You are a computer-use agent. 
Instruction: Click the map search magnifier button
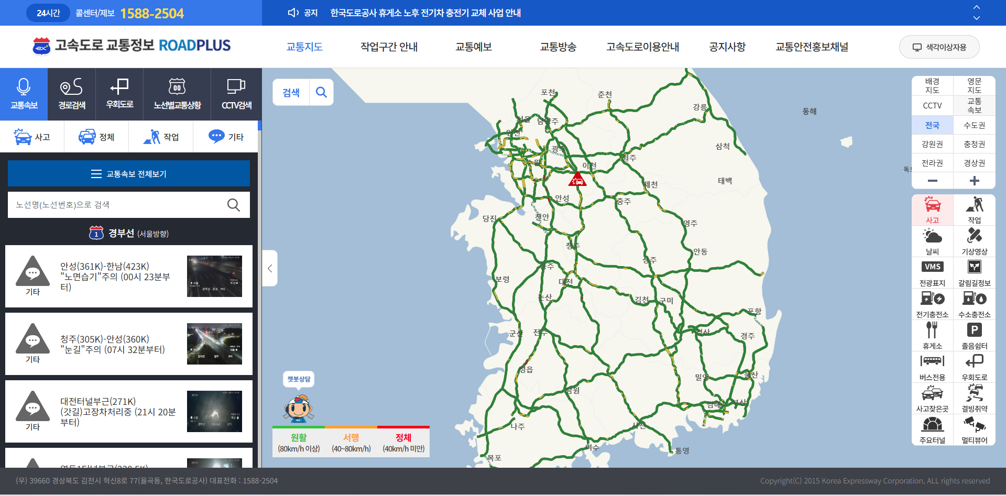[x=321, y=93]
